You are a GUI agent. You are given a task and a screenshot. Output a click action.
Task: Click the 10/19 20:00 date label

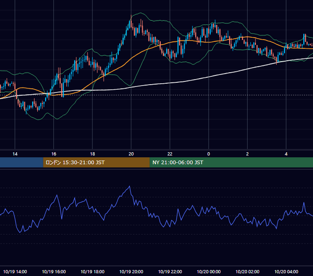131,271
